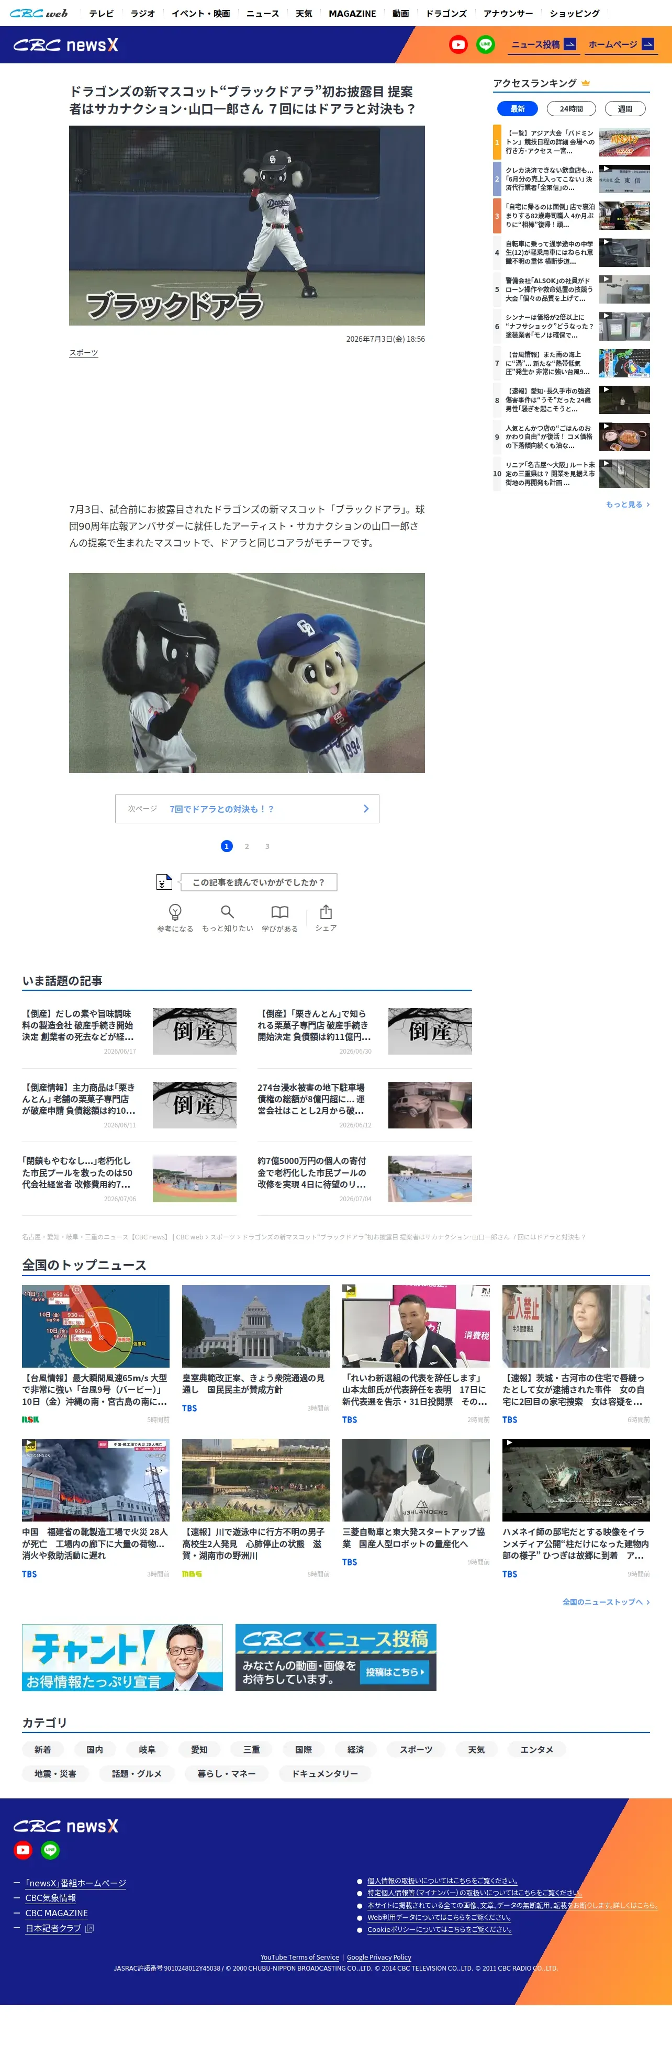Open 約7億5000万円の個人の寄付 article
The width and height of the screenshot is (672, 2069).
pos(364,1178)
